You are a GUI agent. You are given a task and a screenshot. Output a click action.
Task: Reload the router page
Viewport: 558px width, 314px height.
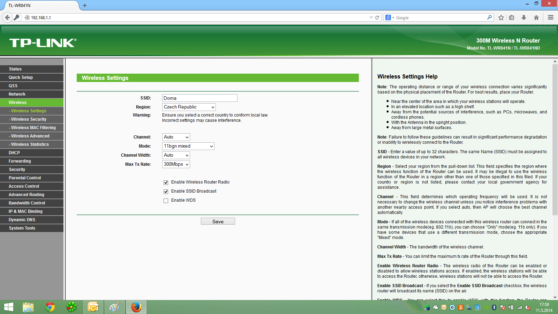click(x=377, y=17)
